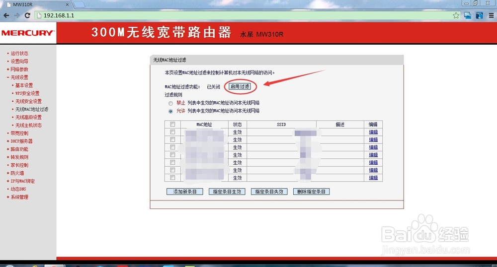This screenshot has width=497, height=267.
Task: Click 编辑 link in the first table row
Action: tap(373, 132)
